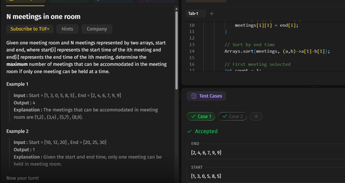Click the Example 1 heading
The height and width of the screenshot is (183, 345).
coord(17,84)
